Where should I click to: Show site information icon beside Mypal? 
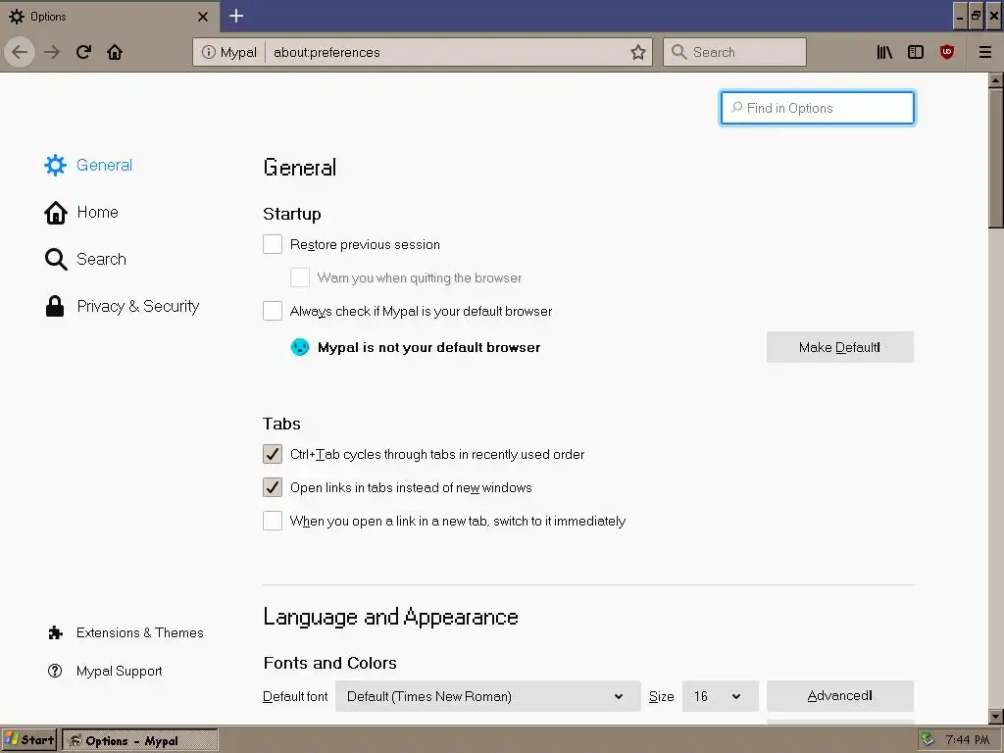[208, 52]
